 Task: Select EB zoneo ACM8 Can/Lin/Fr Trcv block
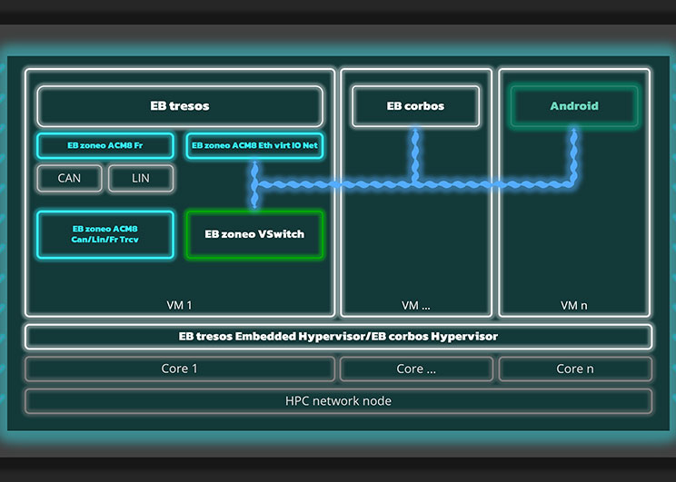105,234
